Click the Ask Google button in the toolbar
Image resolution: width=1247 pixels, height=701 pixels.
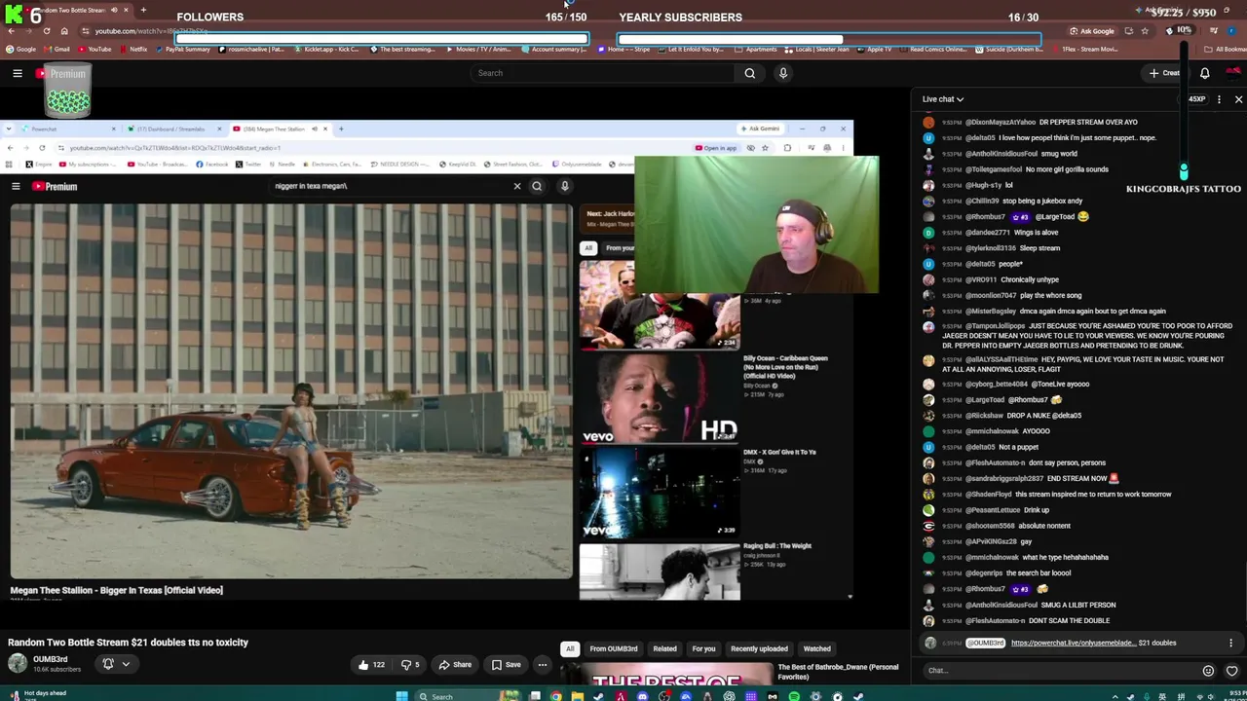(x=1092, y=30)
